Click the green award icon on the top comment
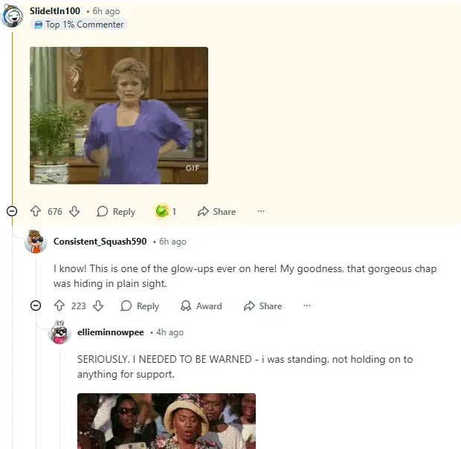 point(162,211)
